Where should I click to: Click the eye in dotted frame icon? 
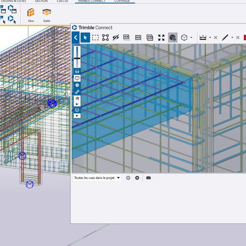pyautogui.click(x=138, y=37)
